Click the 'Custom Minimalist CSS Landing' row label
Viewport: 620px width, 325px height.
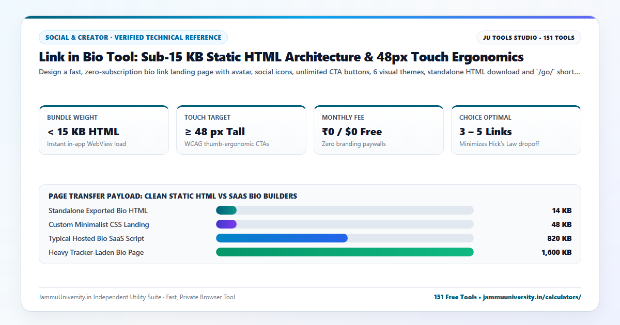(x=99, y=224)
